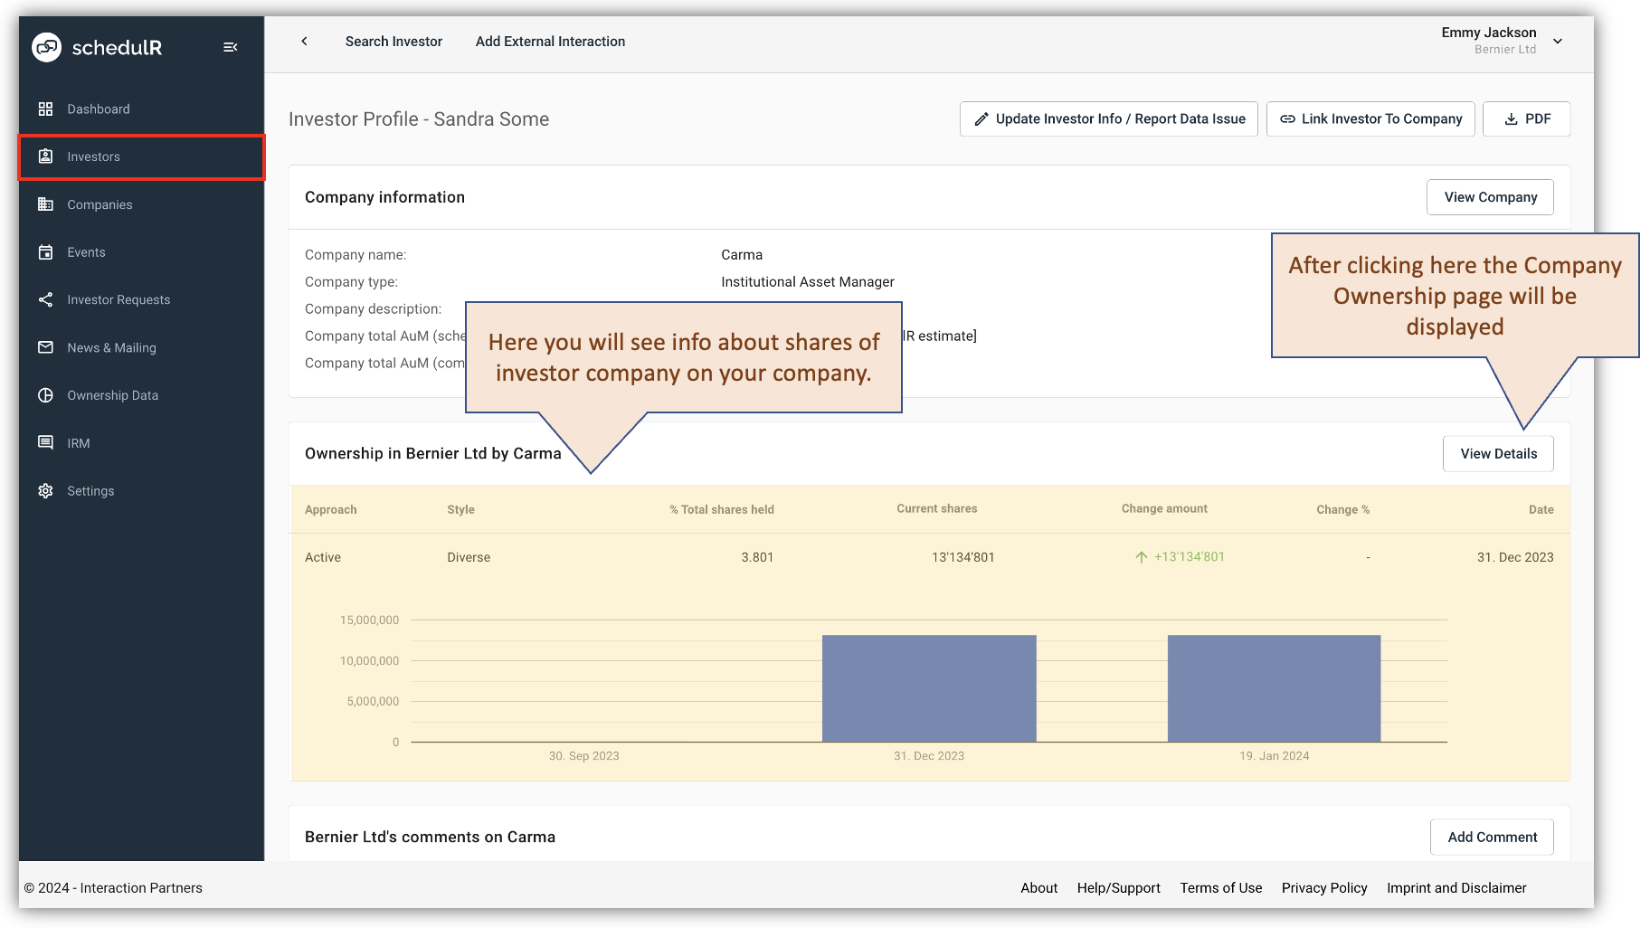The image size is (1650, 928).
Task: Click the back chevron in the top bar
Action: pos(305,41)
